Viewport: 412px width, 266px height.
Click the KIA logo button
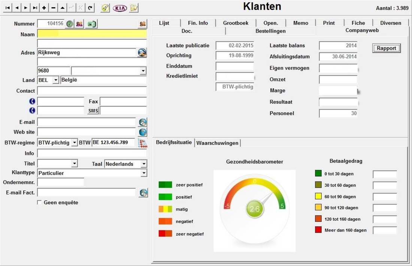tap(120, 8)
